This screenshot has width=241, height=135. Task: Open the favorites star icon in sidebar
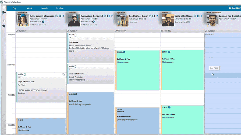pyautogui.click(x=4, y=26)
